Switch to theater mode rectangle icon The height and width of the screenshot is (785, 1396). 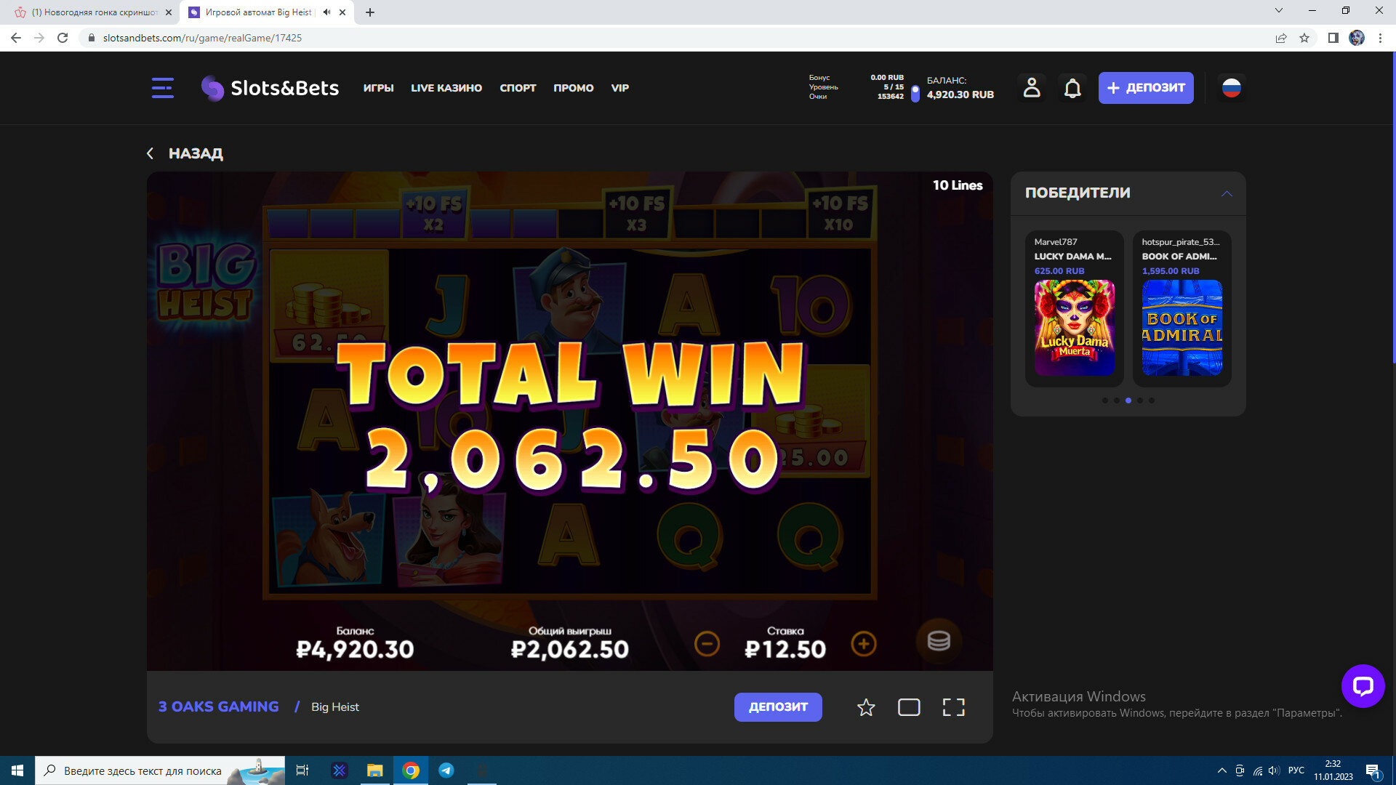[909, 707]
